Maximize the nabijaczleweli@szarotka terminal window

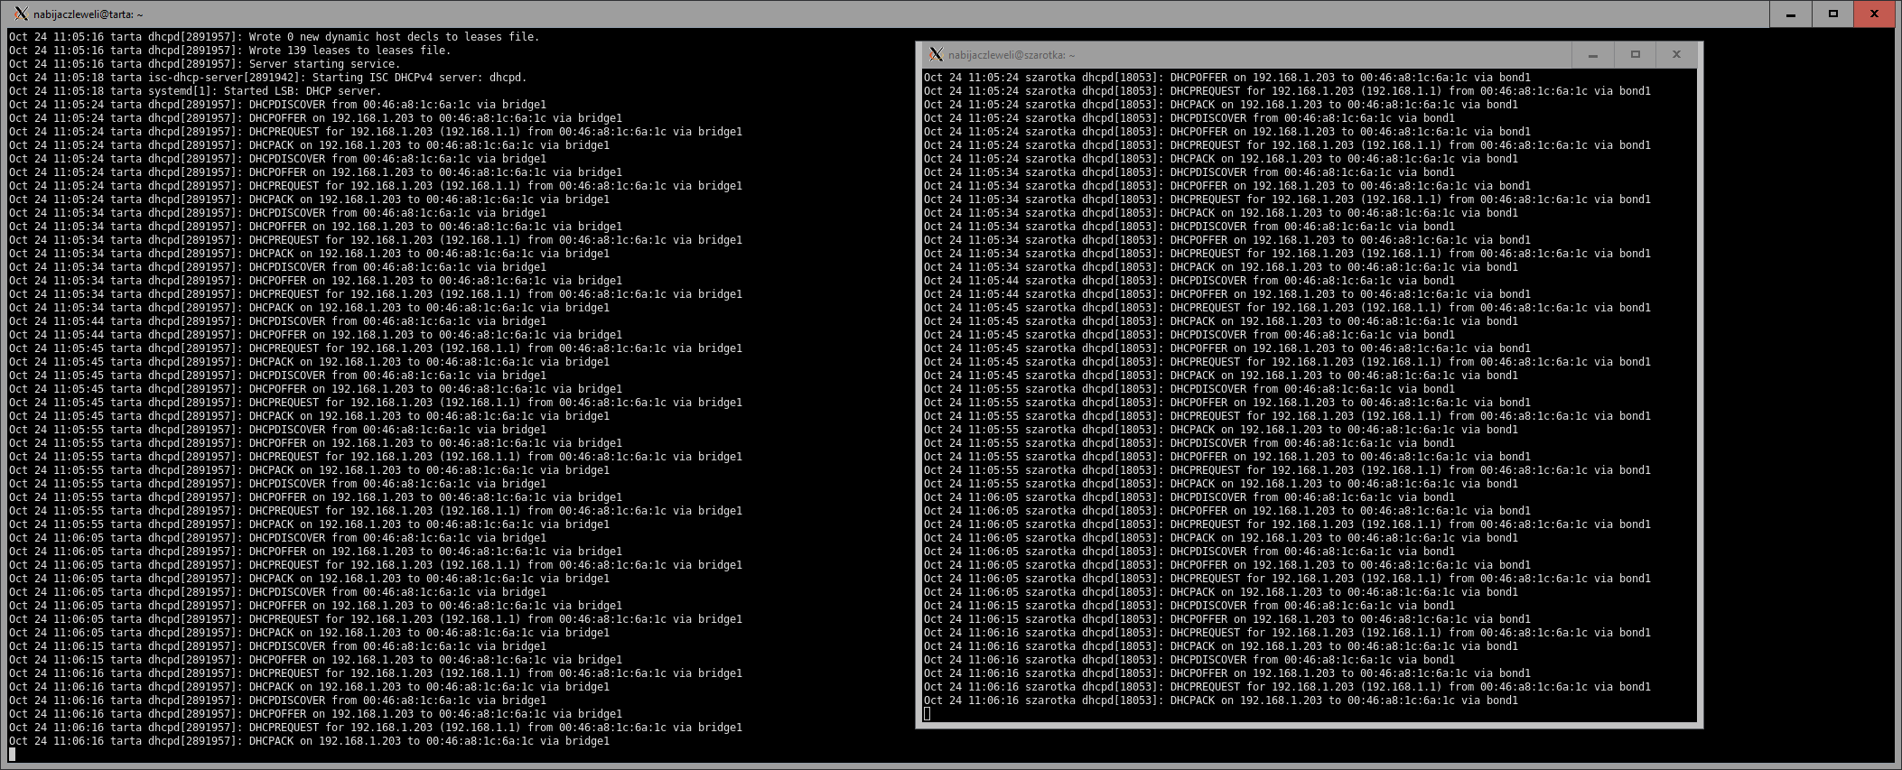click(1635, 55)
